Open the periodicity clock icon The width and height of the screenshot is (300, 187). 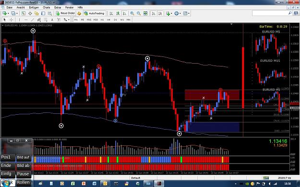tap(177, 13)
